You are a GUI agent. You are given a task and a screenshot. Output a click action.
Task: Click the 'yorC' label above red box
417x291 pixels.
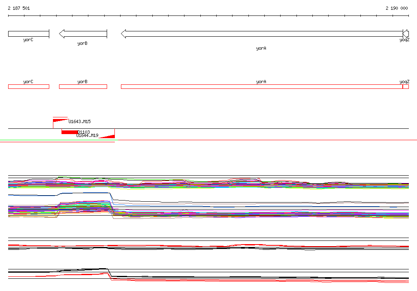coord(28,82)
